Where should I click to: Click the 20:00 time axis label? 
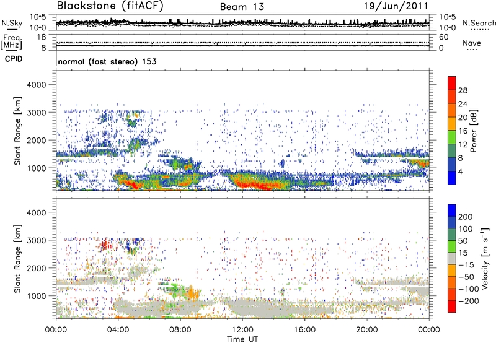[x=366, y=330]
